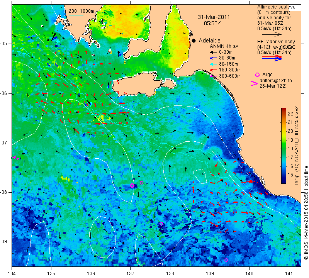This screenshot has height=278, width=309.
Task: Click the '30-80m' depth legend label
Action: click(x=227, y=58)
